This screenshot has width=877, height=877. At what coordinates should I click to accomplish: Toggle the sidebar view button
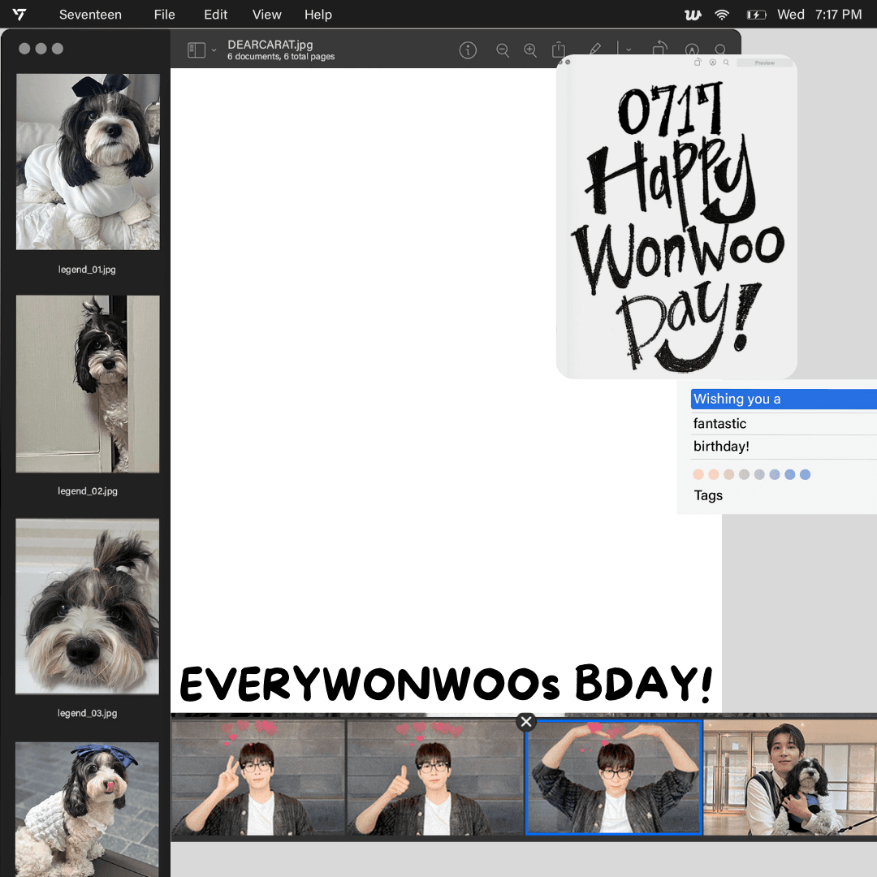tap(197, 50)
